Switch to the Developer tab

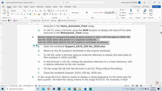(x=68, y=7)
